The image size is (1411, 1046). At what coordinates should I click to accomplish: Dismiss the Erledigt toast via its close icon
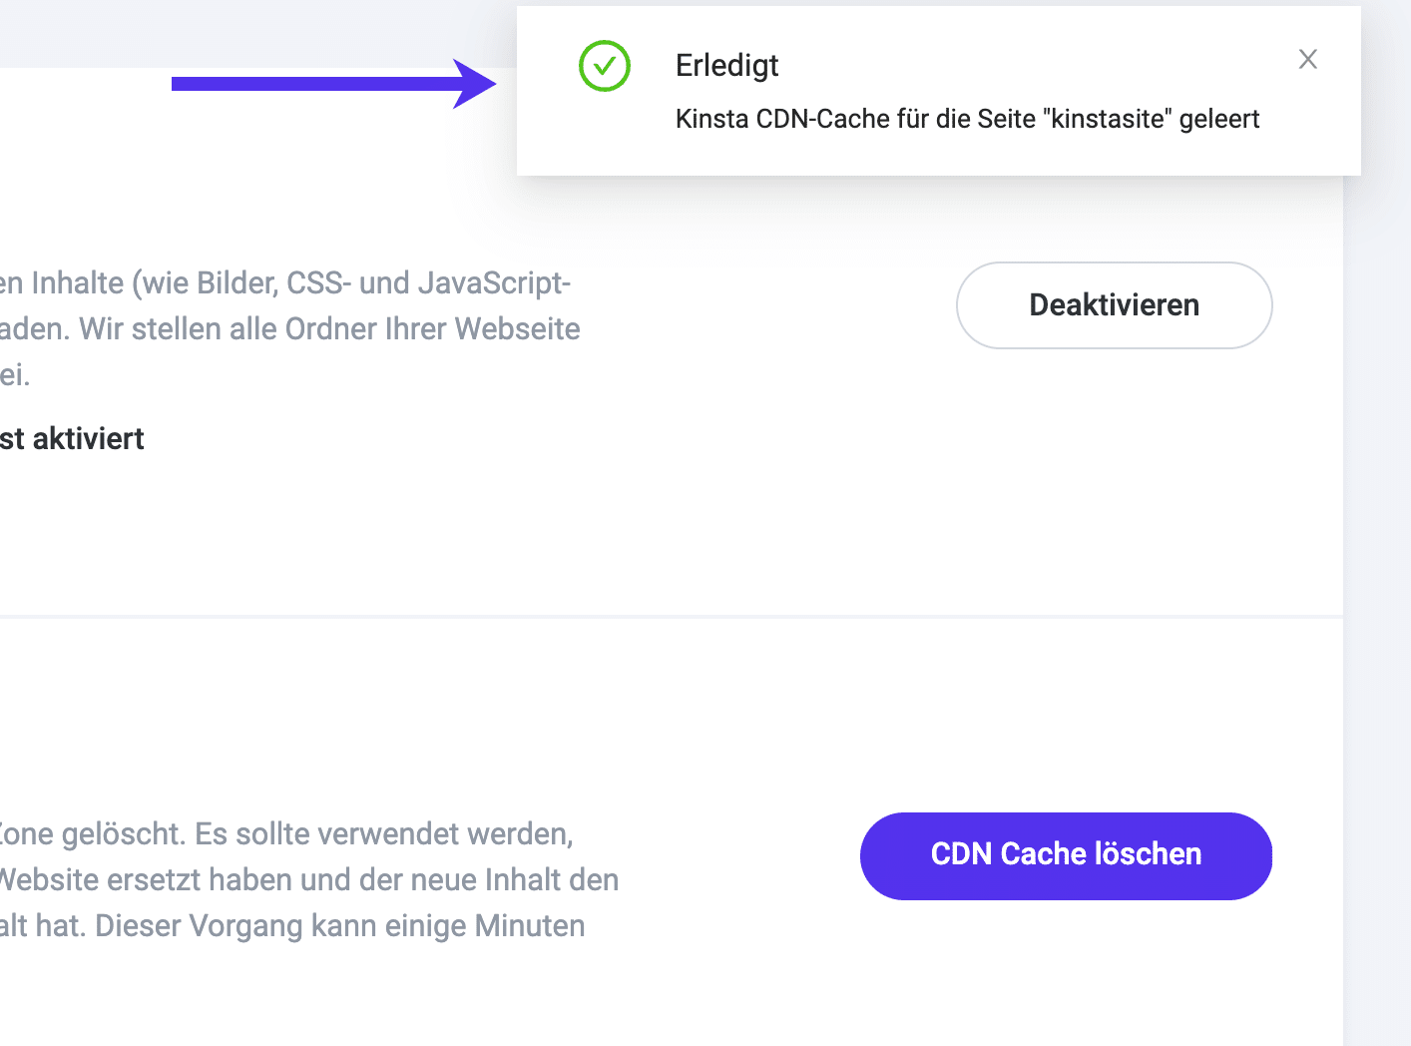1307,59
